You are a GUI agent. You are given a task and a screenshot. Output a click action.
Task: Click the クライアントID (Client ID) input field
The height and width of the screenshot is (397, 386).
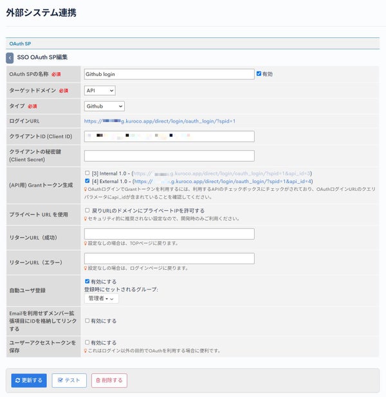169,136
